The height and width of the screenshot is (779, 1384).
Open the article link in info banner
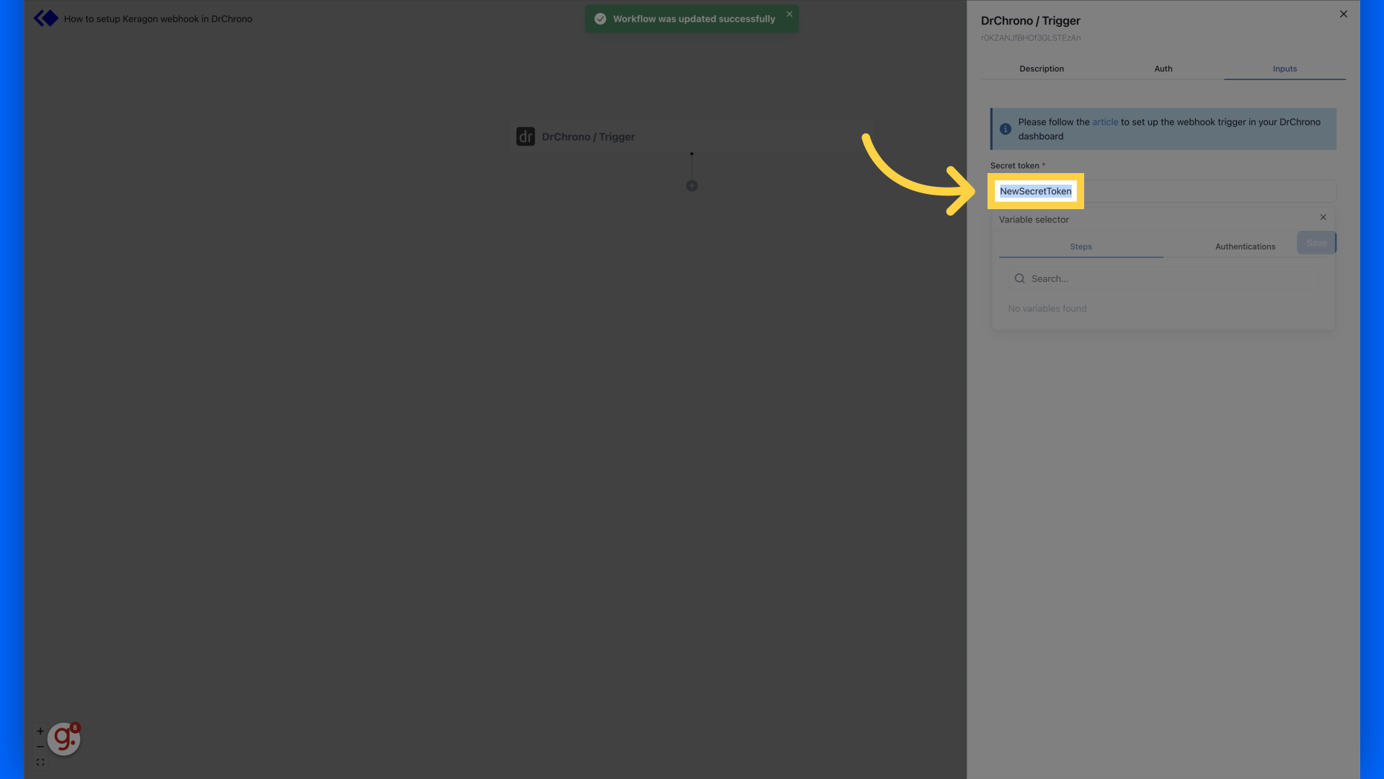coord(1105,122)
